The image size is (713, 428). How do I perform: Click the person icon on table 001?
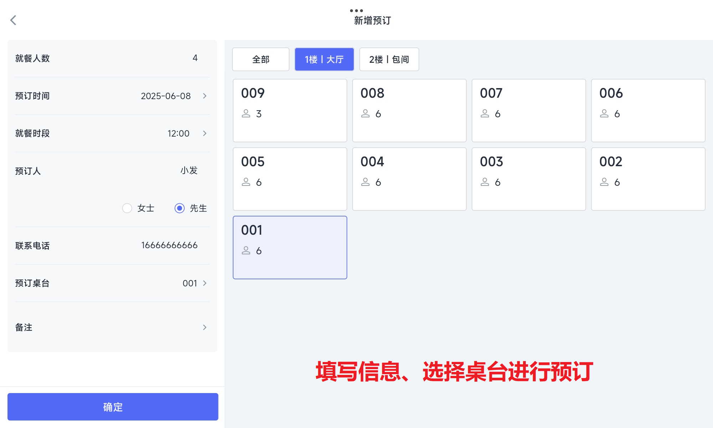click(246, 250)
